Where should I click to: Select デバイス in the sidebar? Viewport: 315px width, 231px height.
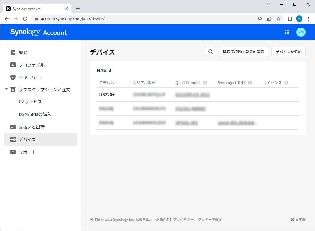(x=40, y=139)
